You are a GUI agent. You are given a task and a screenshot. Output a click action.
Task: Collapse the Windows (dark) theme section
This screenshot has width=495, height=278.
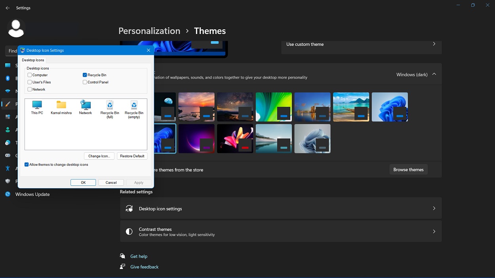[x=434, y=74]
